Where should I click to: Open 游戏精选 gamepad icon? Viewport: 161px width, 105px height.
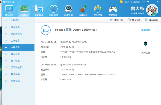(113, 11)
